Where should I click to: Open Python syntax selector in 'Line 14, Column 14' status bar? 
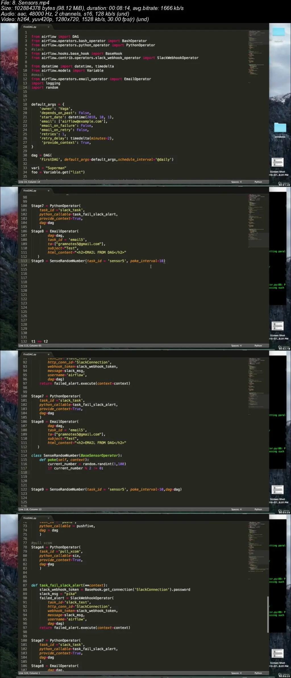pos(258,182)
